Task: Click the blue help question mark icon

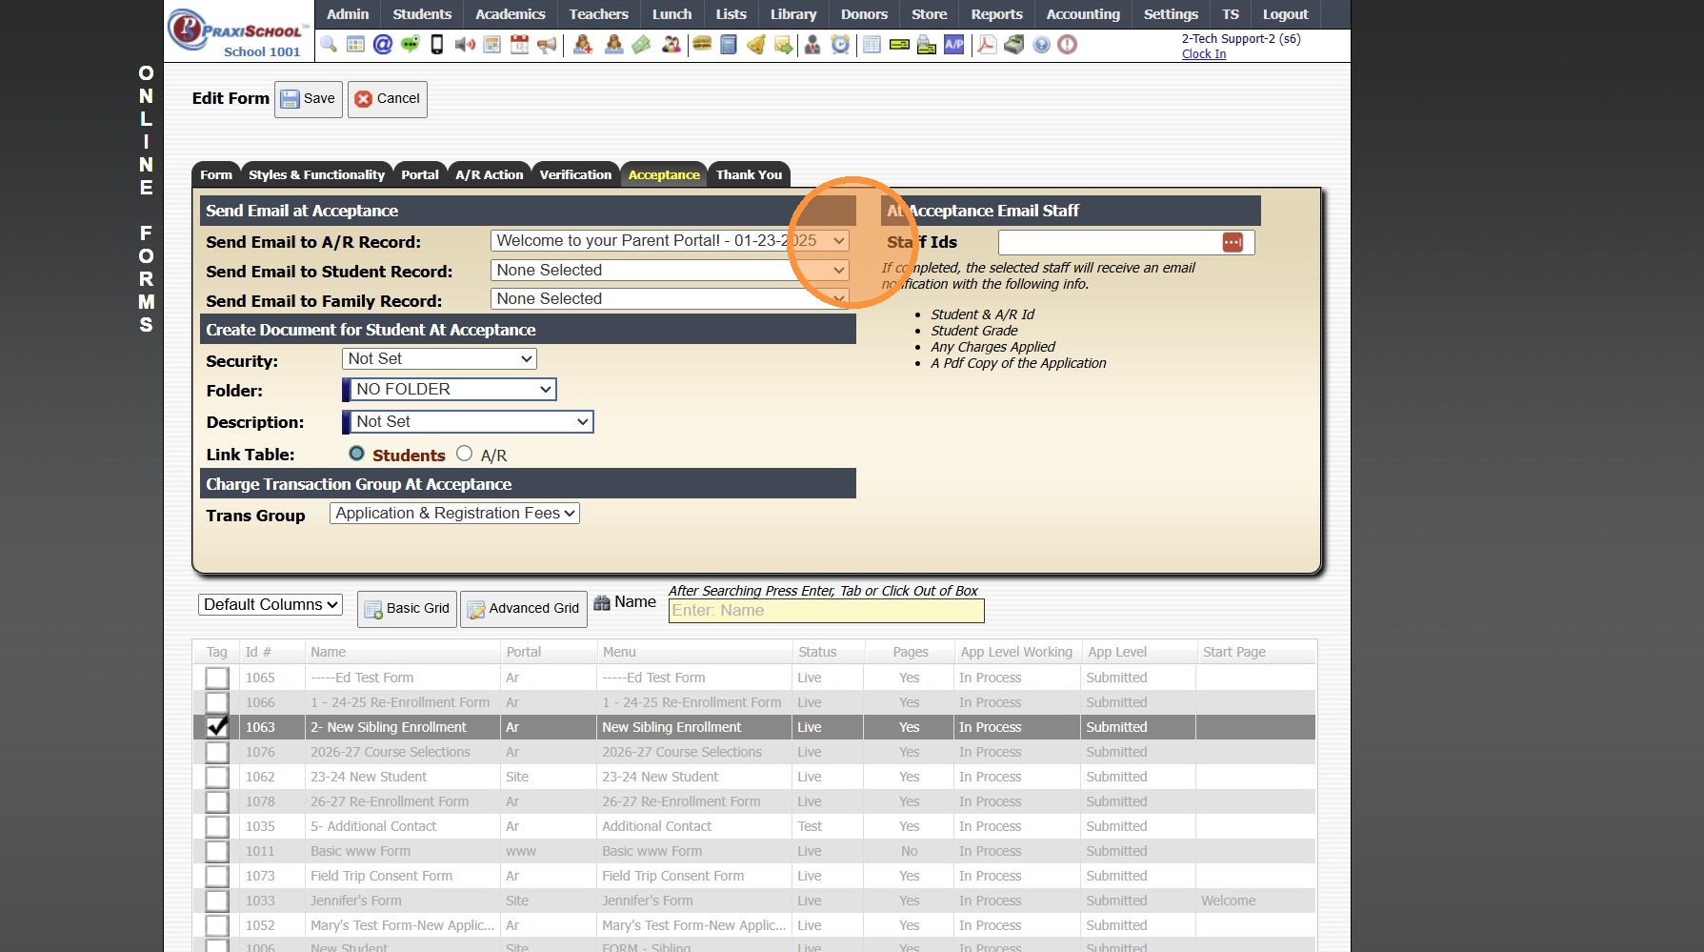Action: click(x=1041, y=45)
